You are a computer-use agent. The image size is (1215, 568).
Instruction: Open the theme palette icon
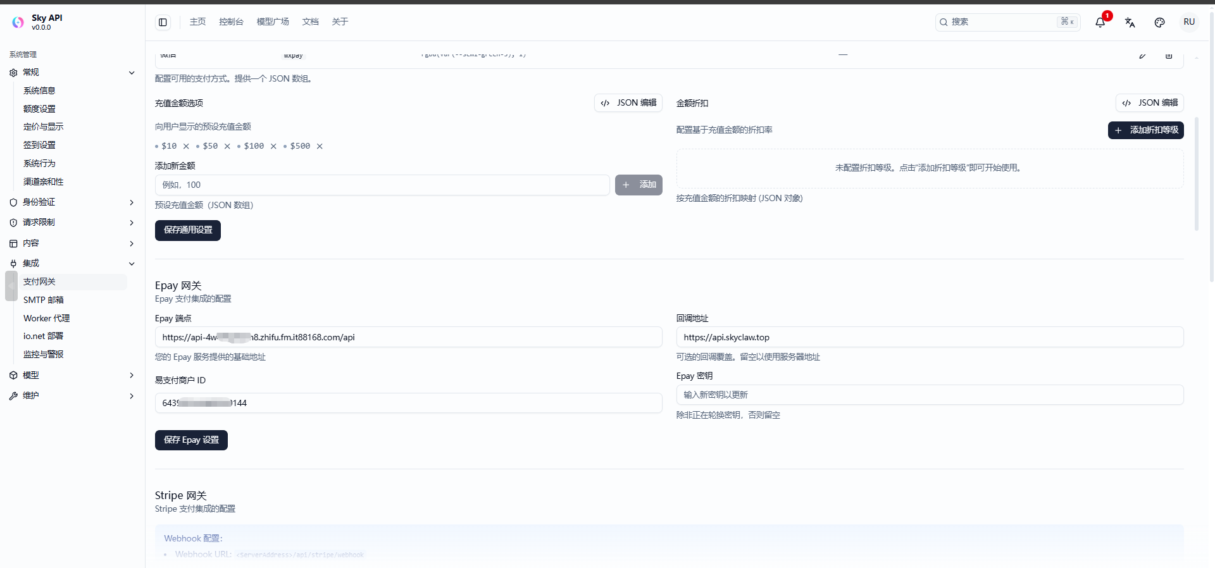[1159, 22]
